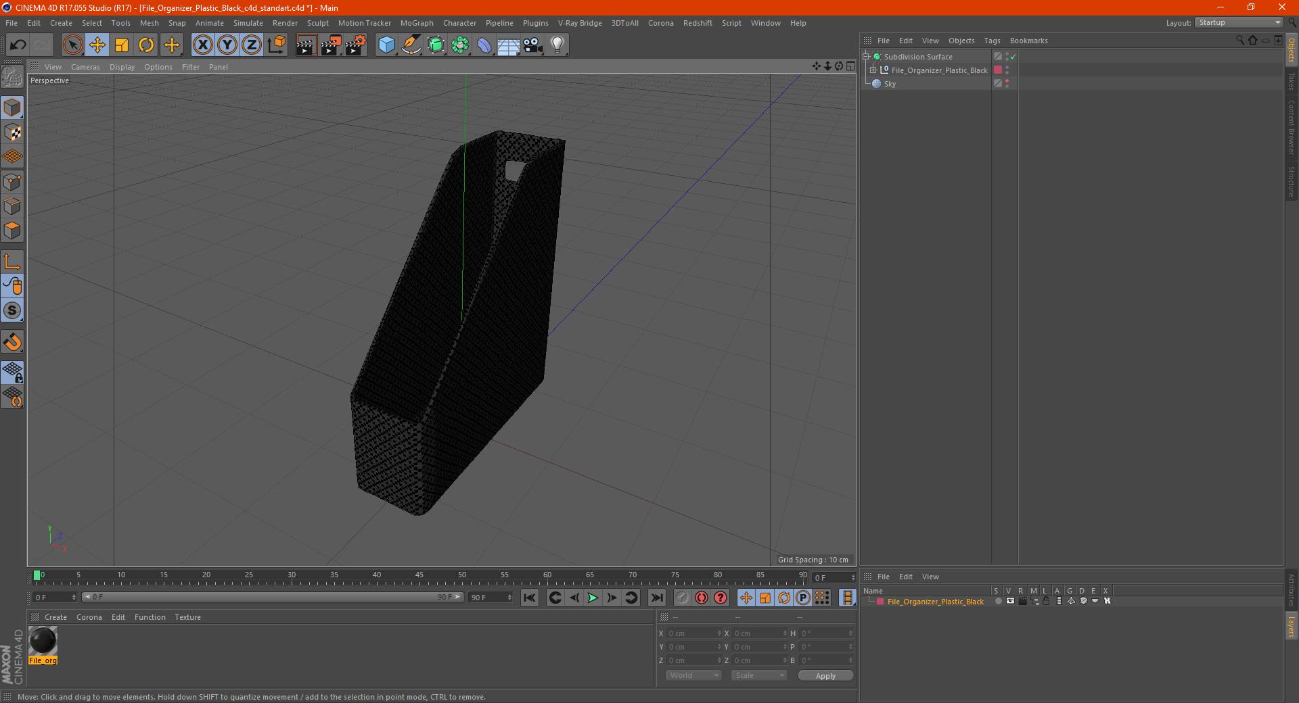Collapse the Subdivision Surface tree node
1299x703 pixels.
[865, 57]
